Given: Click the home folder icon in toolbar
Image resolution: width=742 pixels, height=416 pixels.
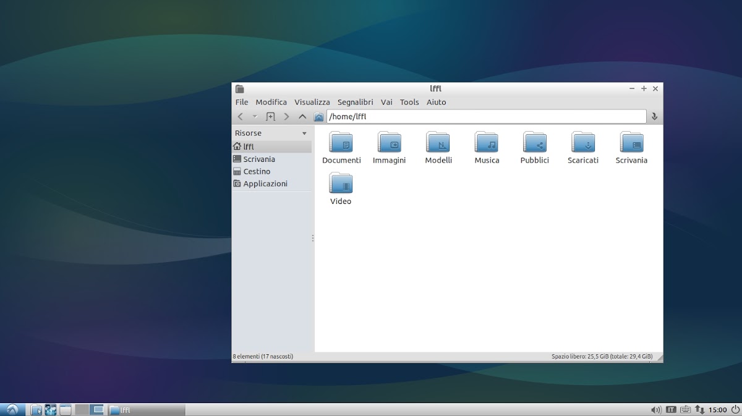Looking at the screenshot, I should point(318,117).
